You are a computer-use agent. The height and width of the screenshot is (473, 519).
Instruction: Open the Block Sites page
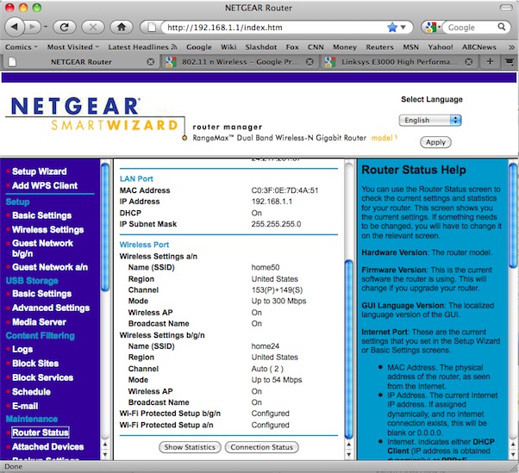(35, 364)
